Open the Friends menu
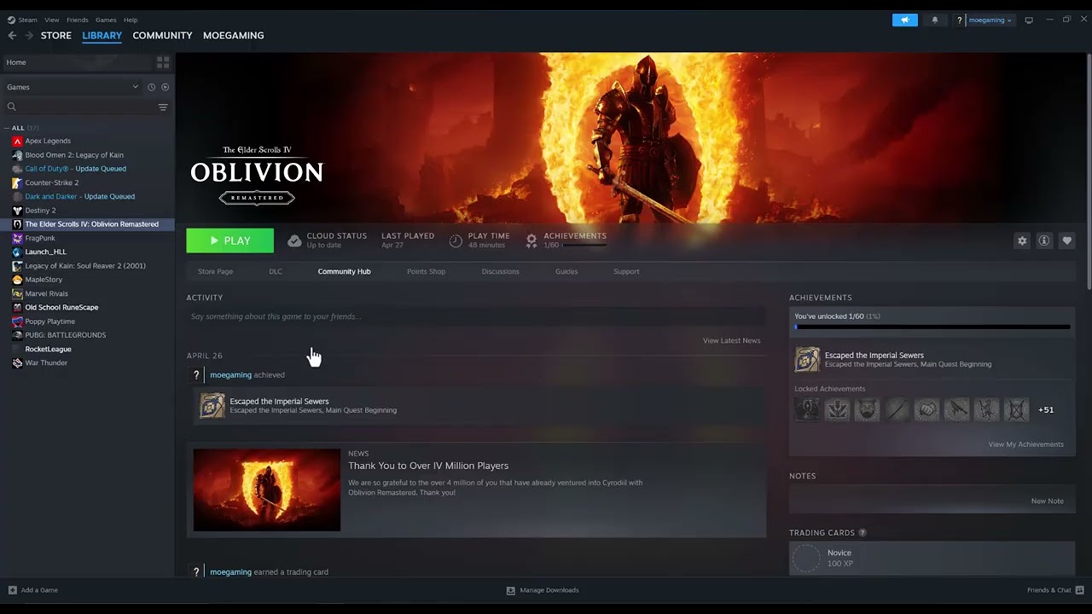 click(x=78, y=20)
